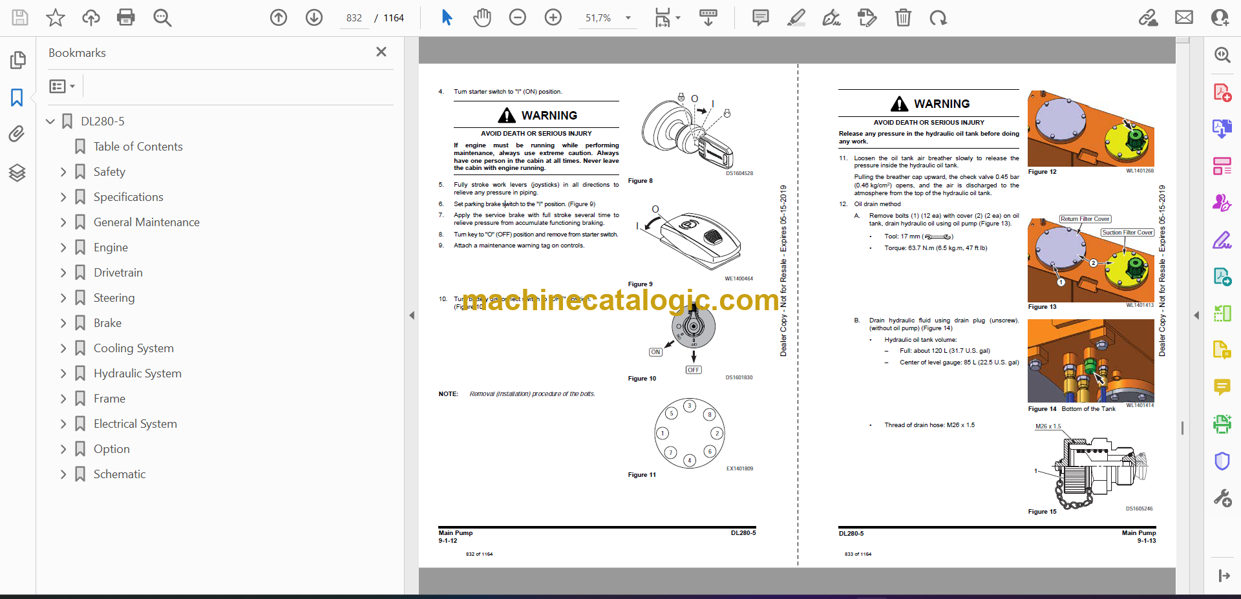1241x599 pixels.
Task: Expand the Specifications bookmark
Action: [x=63, y=197]
